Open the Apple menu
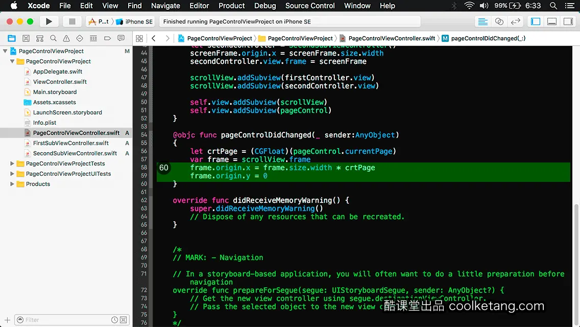Image resolution: width=580 pixels, height=327 pixels. click(x=14, y=6)
